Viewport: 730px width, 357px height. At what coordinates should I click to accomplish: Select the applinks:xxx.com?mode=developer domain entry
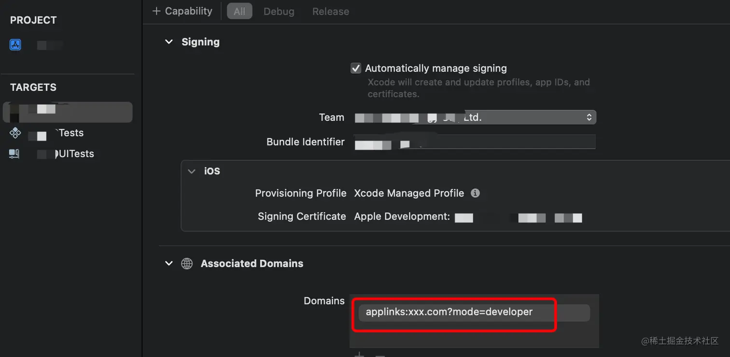point(449,312)
